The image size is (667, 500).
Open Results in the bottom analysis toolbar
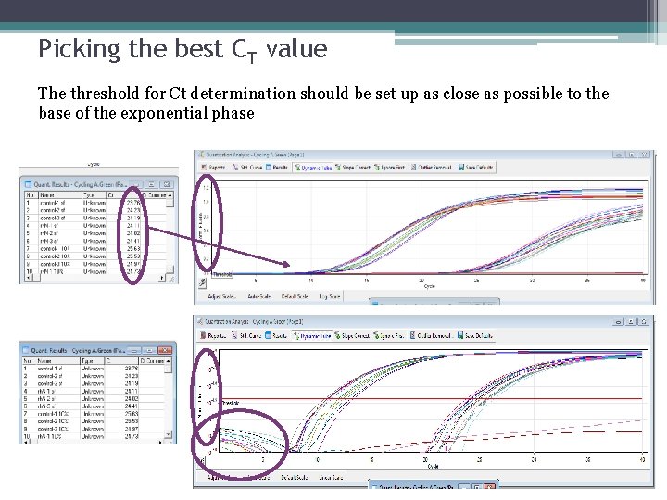coord(276,335)
